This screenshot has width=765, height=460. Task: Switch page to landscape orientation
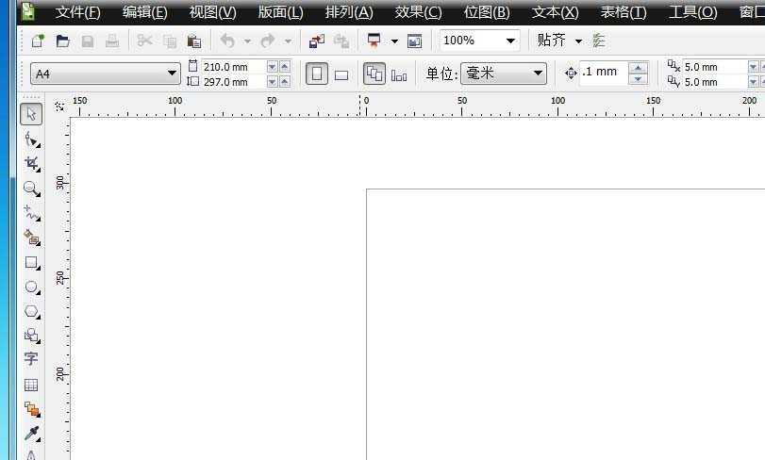(x=341, y=74)
